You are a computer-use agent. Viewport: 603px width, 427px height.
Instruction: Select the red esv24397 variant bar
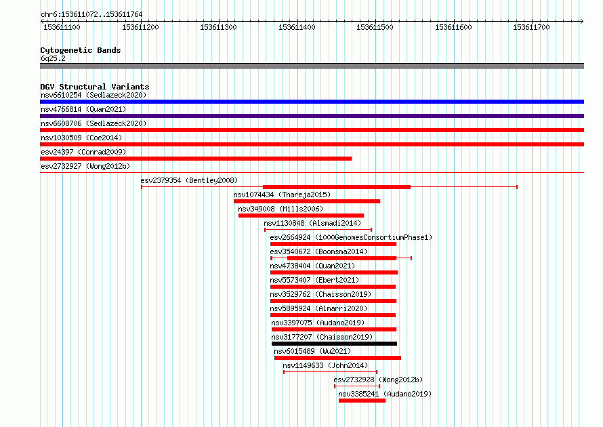point(196,159)
